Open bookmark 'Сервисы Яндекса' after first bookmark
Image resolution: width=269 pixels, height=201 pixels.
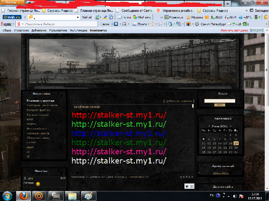click(x=58, y=11)
